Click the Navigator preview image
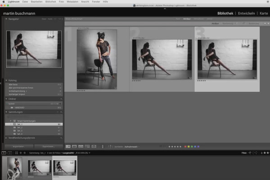Viewport: 270px width, 180px height. (x=34, y=49)
